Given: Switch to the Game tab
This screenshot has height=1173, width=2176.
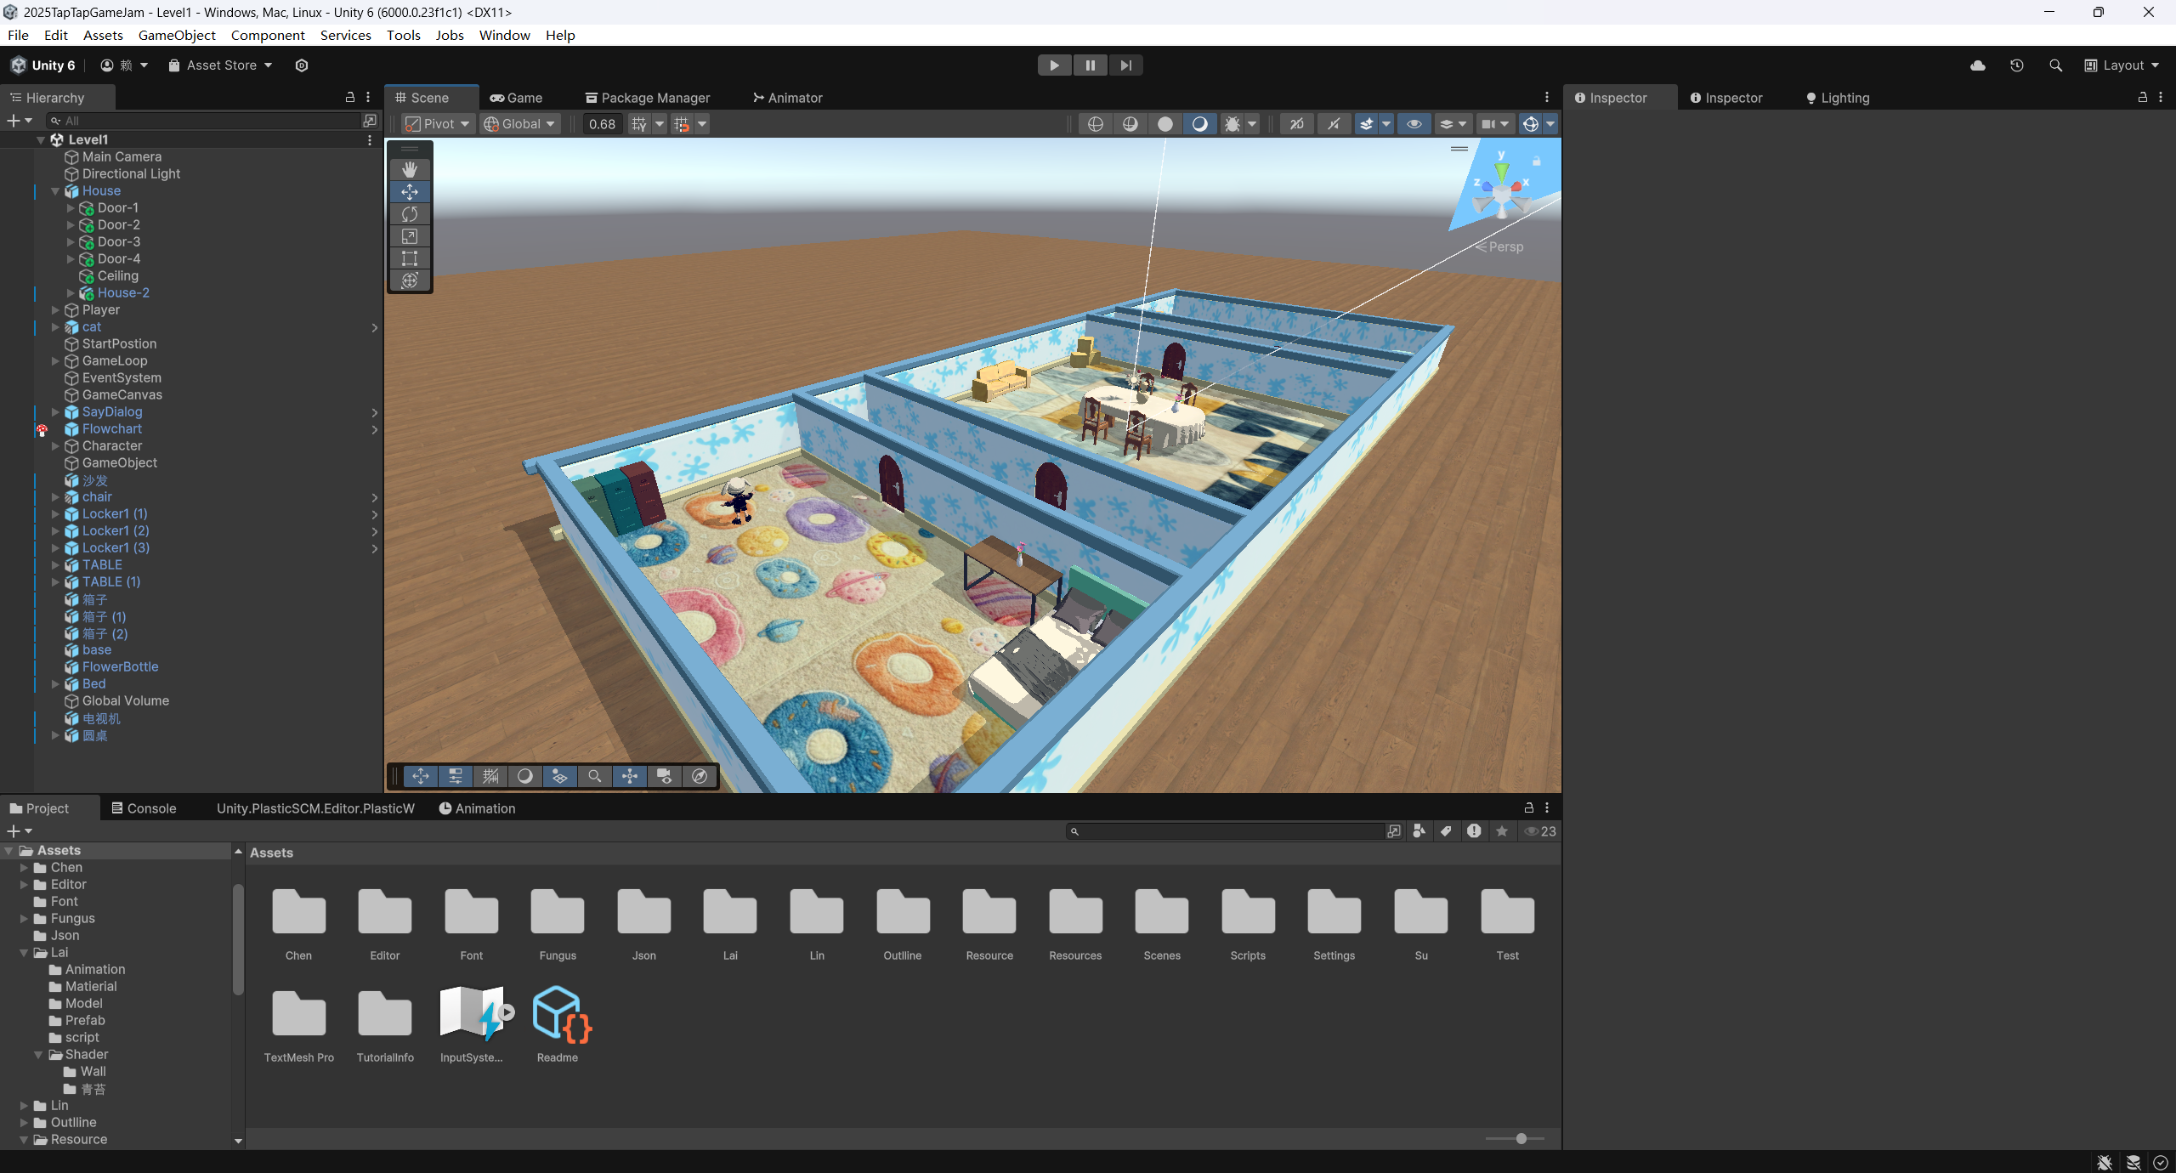Looking at the screenshot, I should click(516, 98).
